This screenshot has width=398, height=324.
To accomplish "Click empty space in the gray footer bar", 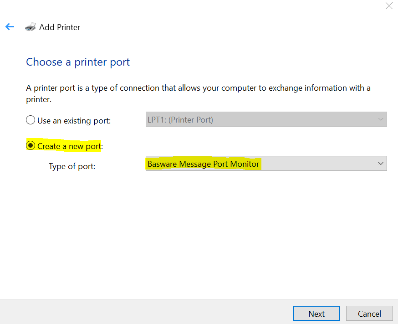I will (x=152, y=312).
